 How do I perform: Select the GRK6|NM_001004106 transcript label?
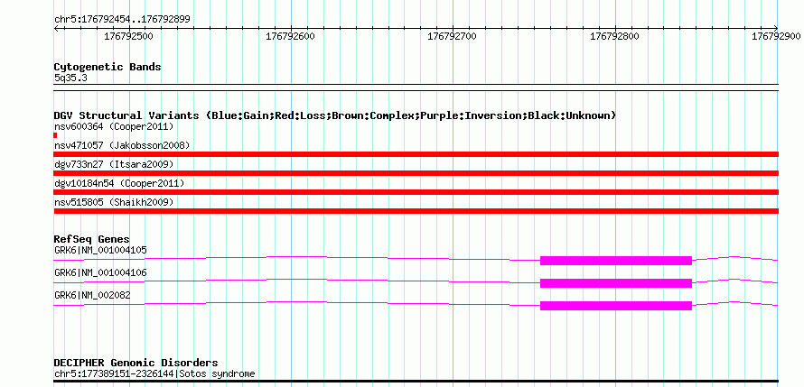pos(100,272)
